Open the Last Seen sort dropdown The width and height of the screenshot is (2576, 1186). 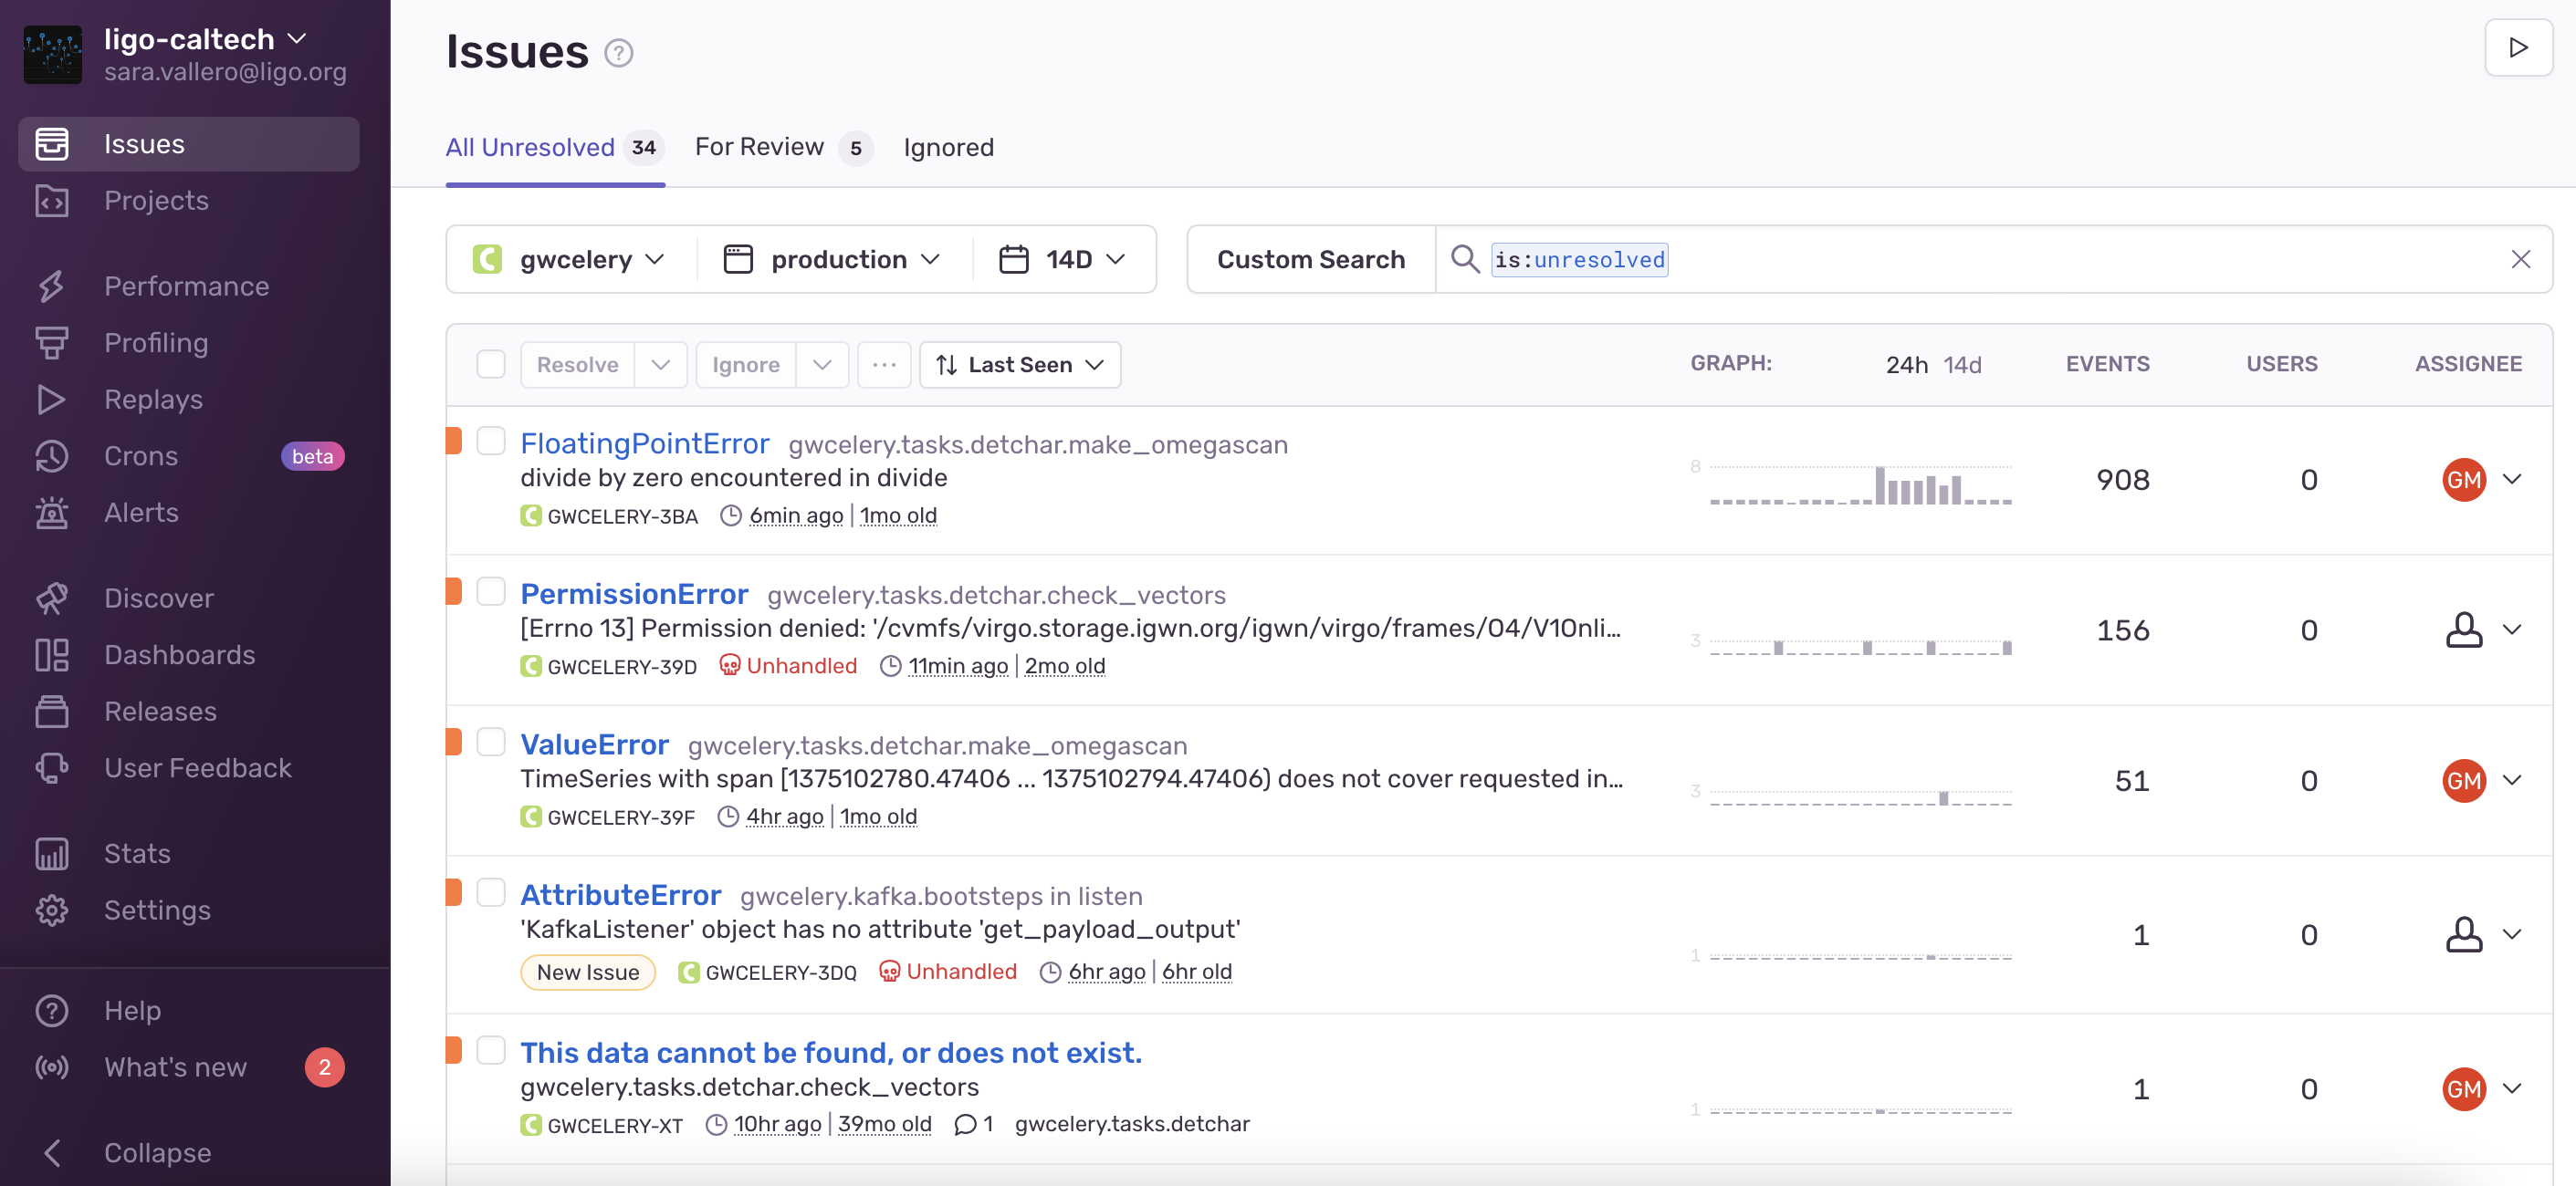(x=1020, y=365)
